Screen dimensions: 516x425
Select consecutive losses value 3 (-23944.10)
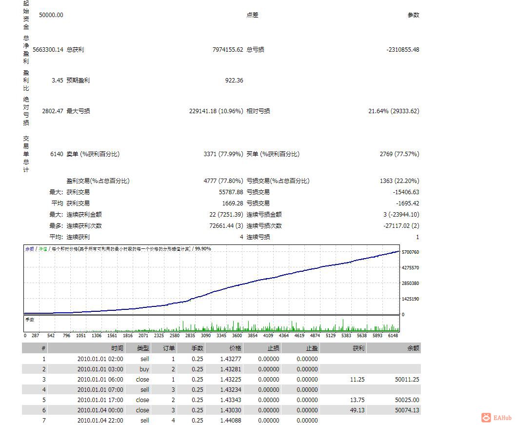pos(401,215)
